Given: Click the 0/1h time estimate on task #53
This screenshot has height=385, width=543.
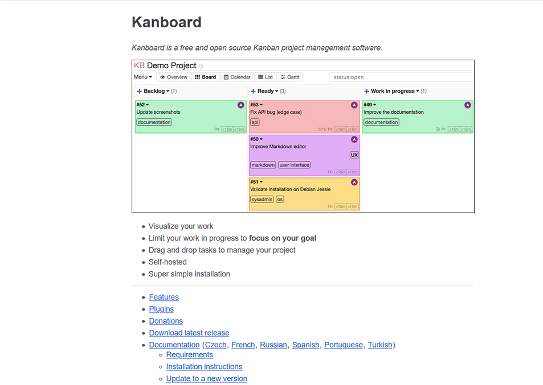Looking at the screenshot, I should click(x=322, y=129).
